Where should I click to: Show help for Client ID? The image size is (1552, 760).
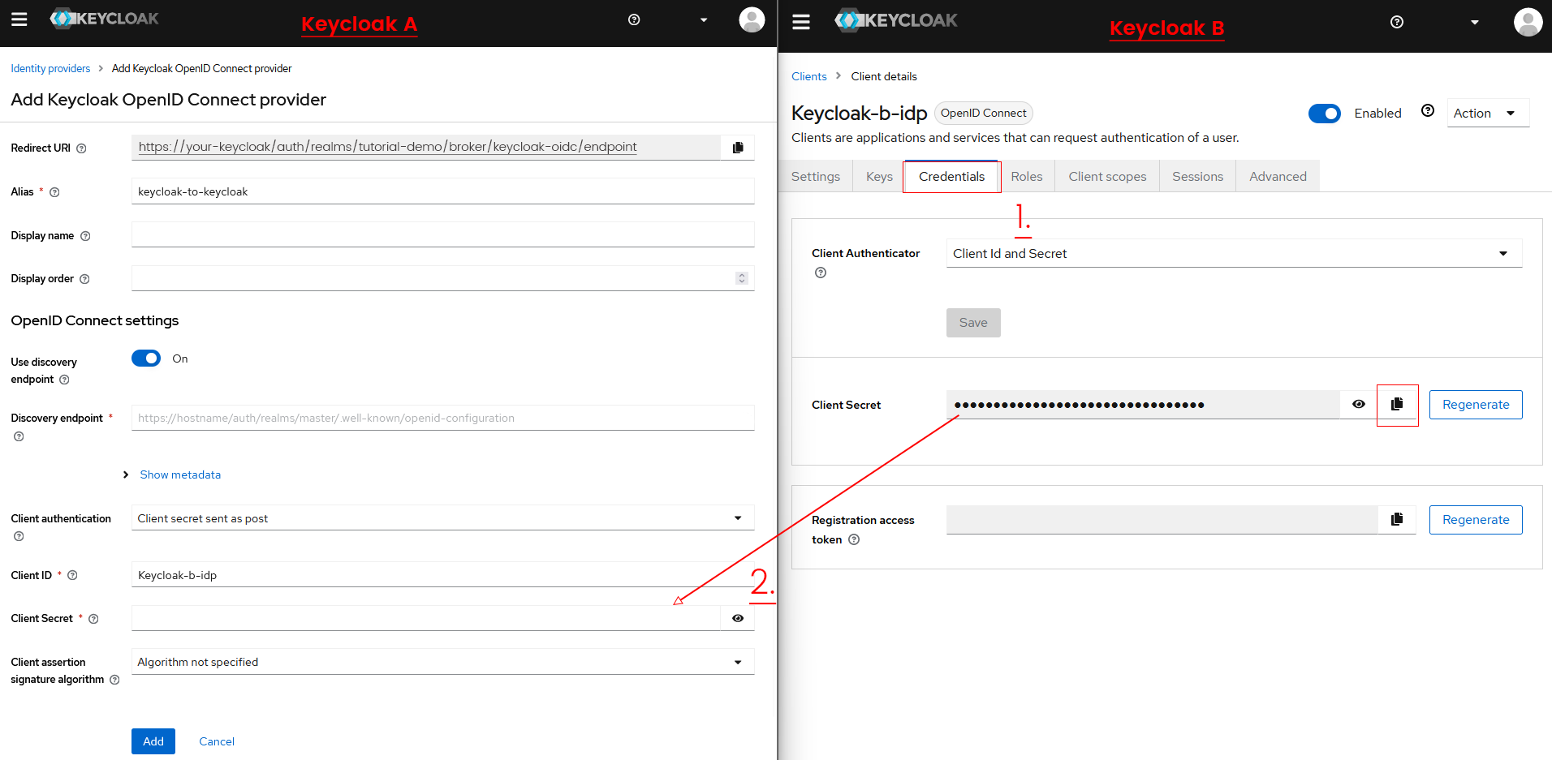(x=72, y=575)
